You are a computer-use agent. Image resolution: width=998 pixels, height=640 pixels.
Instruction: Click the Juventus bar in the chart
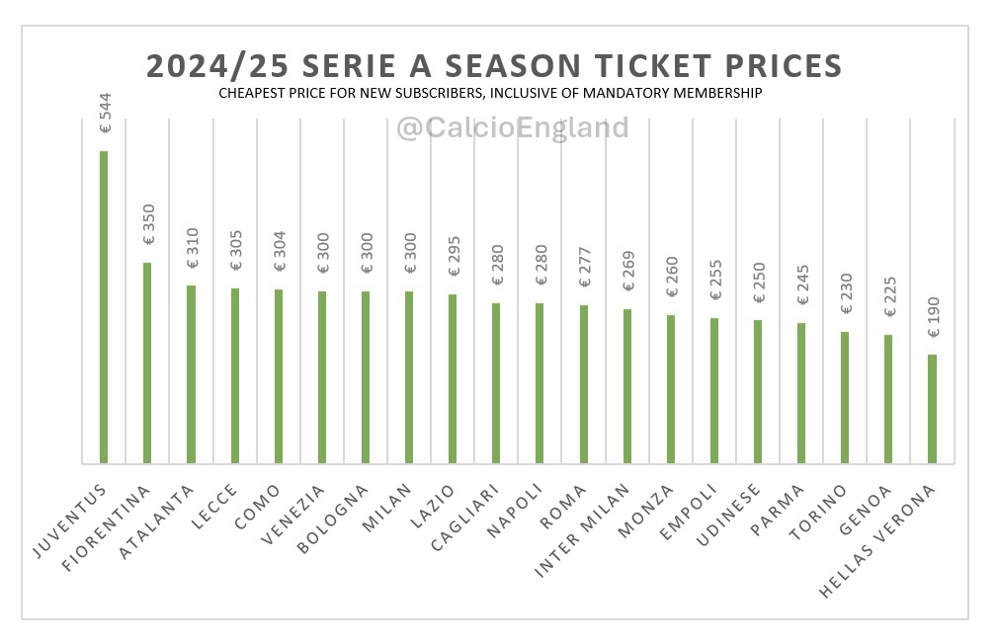coord(104,306)
